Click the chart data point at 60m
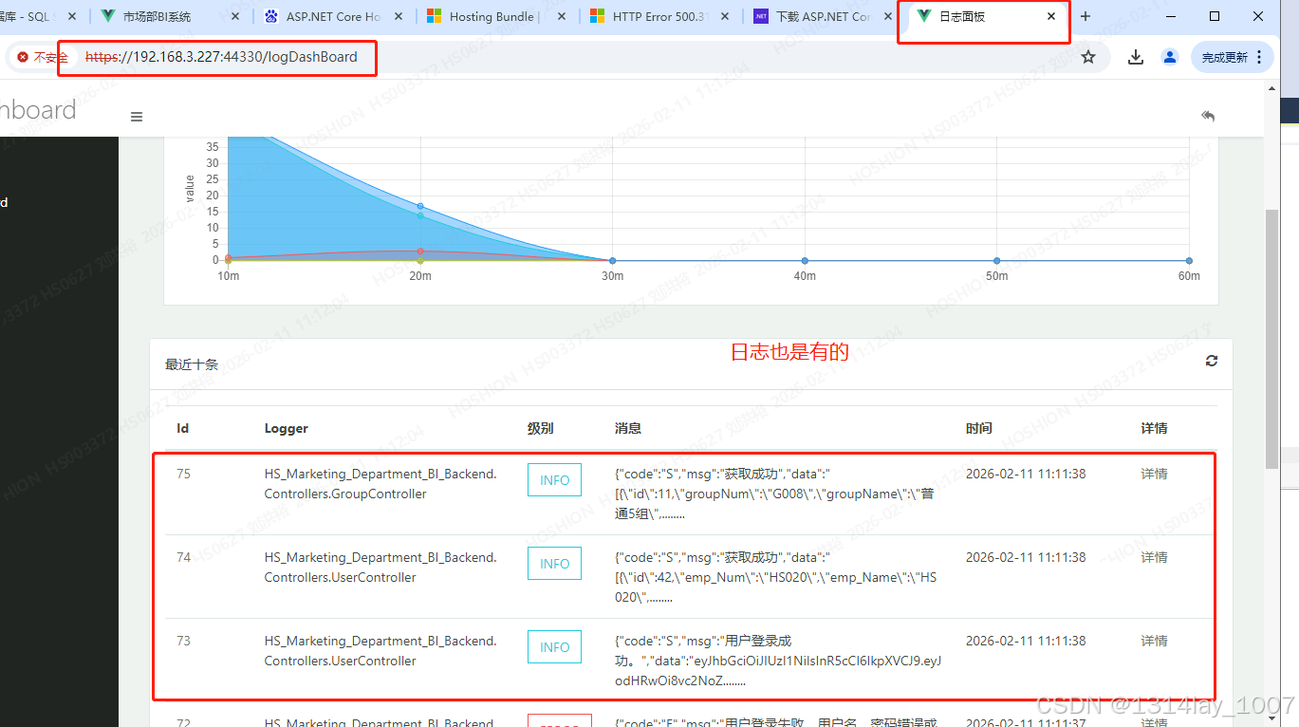The height and width of the screenshot is (727, 1299). pyautogui.click(x=1189, y=260)
